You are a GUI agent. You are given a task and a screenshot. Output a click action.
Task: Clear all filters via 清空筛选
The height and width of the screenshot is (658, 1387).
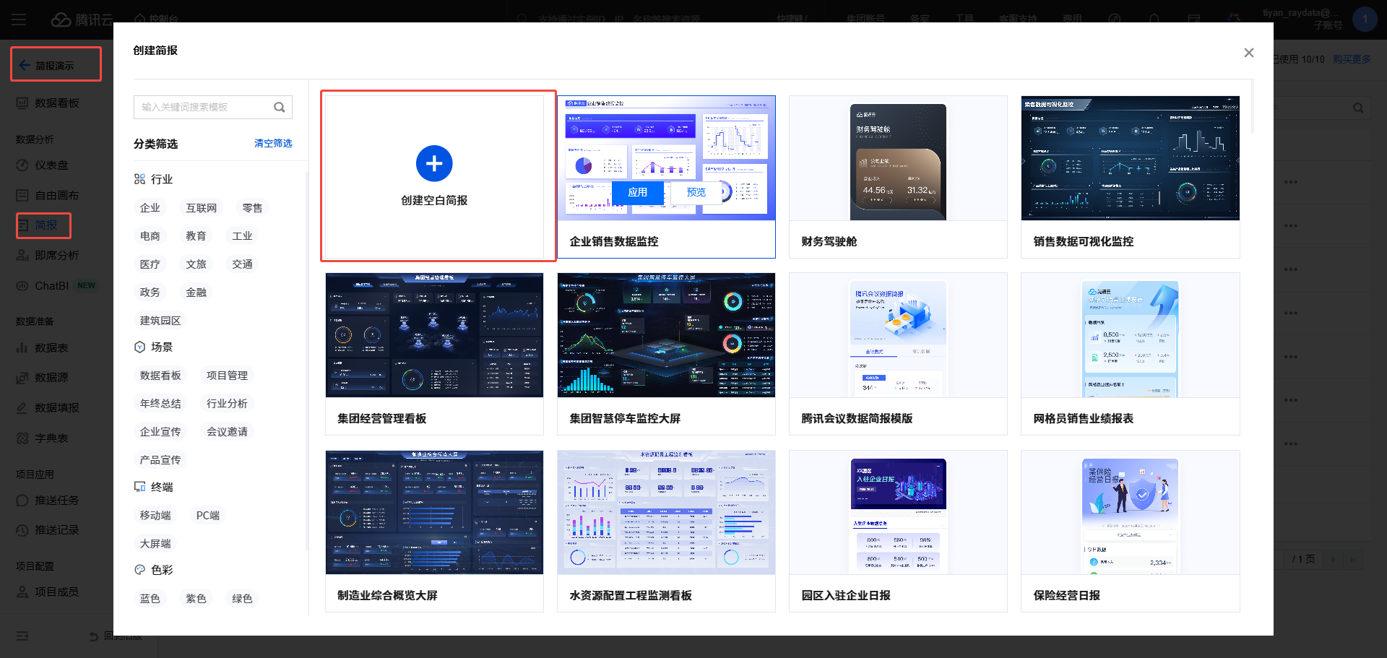pyautogui.click(x=273, y=143)
